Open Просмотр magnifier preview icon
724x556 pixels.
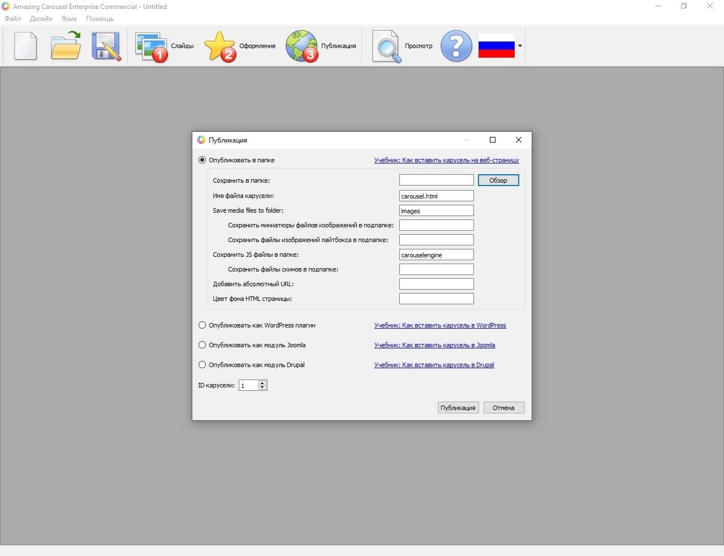tap(387, 46)
